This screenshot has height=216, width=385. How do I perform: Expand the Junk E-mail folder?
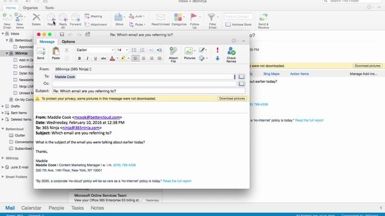pyautogui.click(x=2, y=167)
